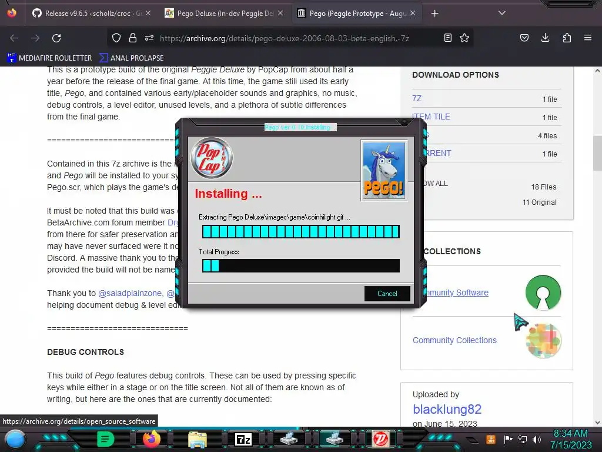
Task: Click the '11 Original' count text
Action: 540,202
